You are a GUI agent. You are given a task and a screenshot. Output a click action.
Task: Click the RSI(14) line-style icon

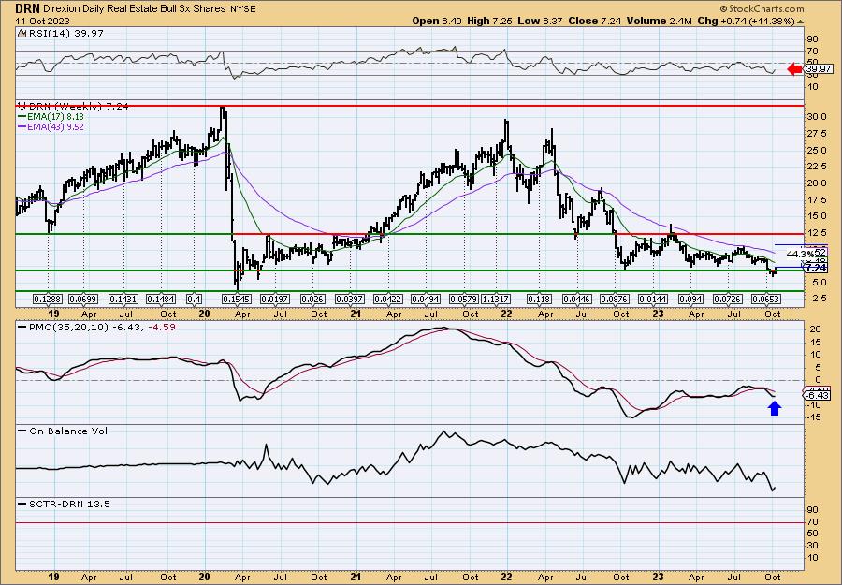coord(21,33)
